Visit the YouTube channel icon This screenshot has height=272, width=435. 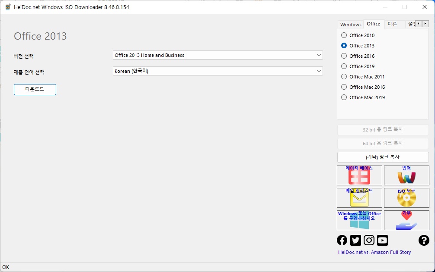(x=382, y=240)
